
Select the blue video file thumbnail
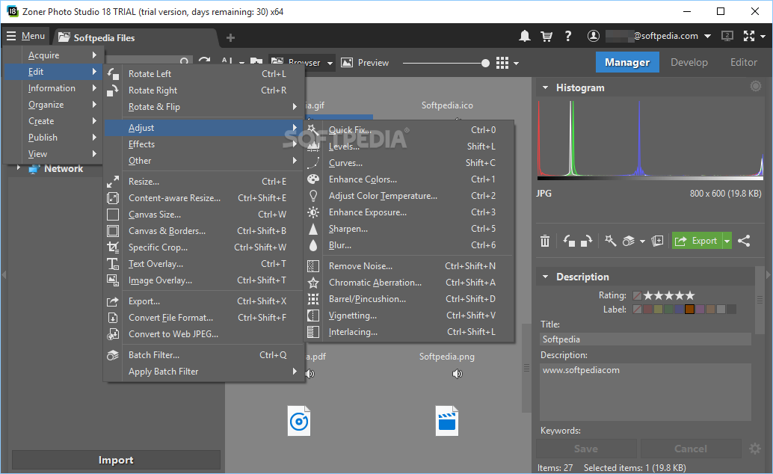(x=447, y=421)
